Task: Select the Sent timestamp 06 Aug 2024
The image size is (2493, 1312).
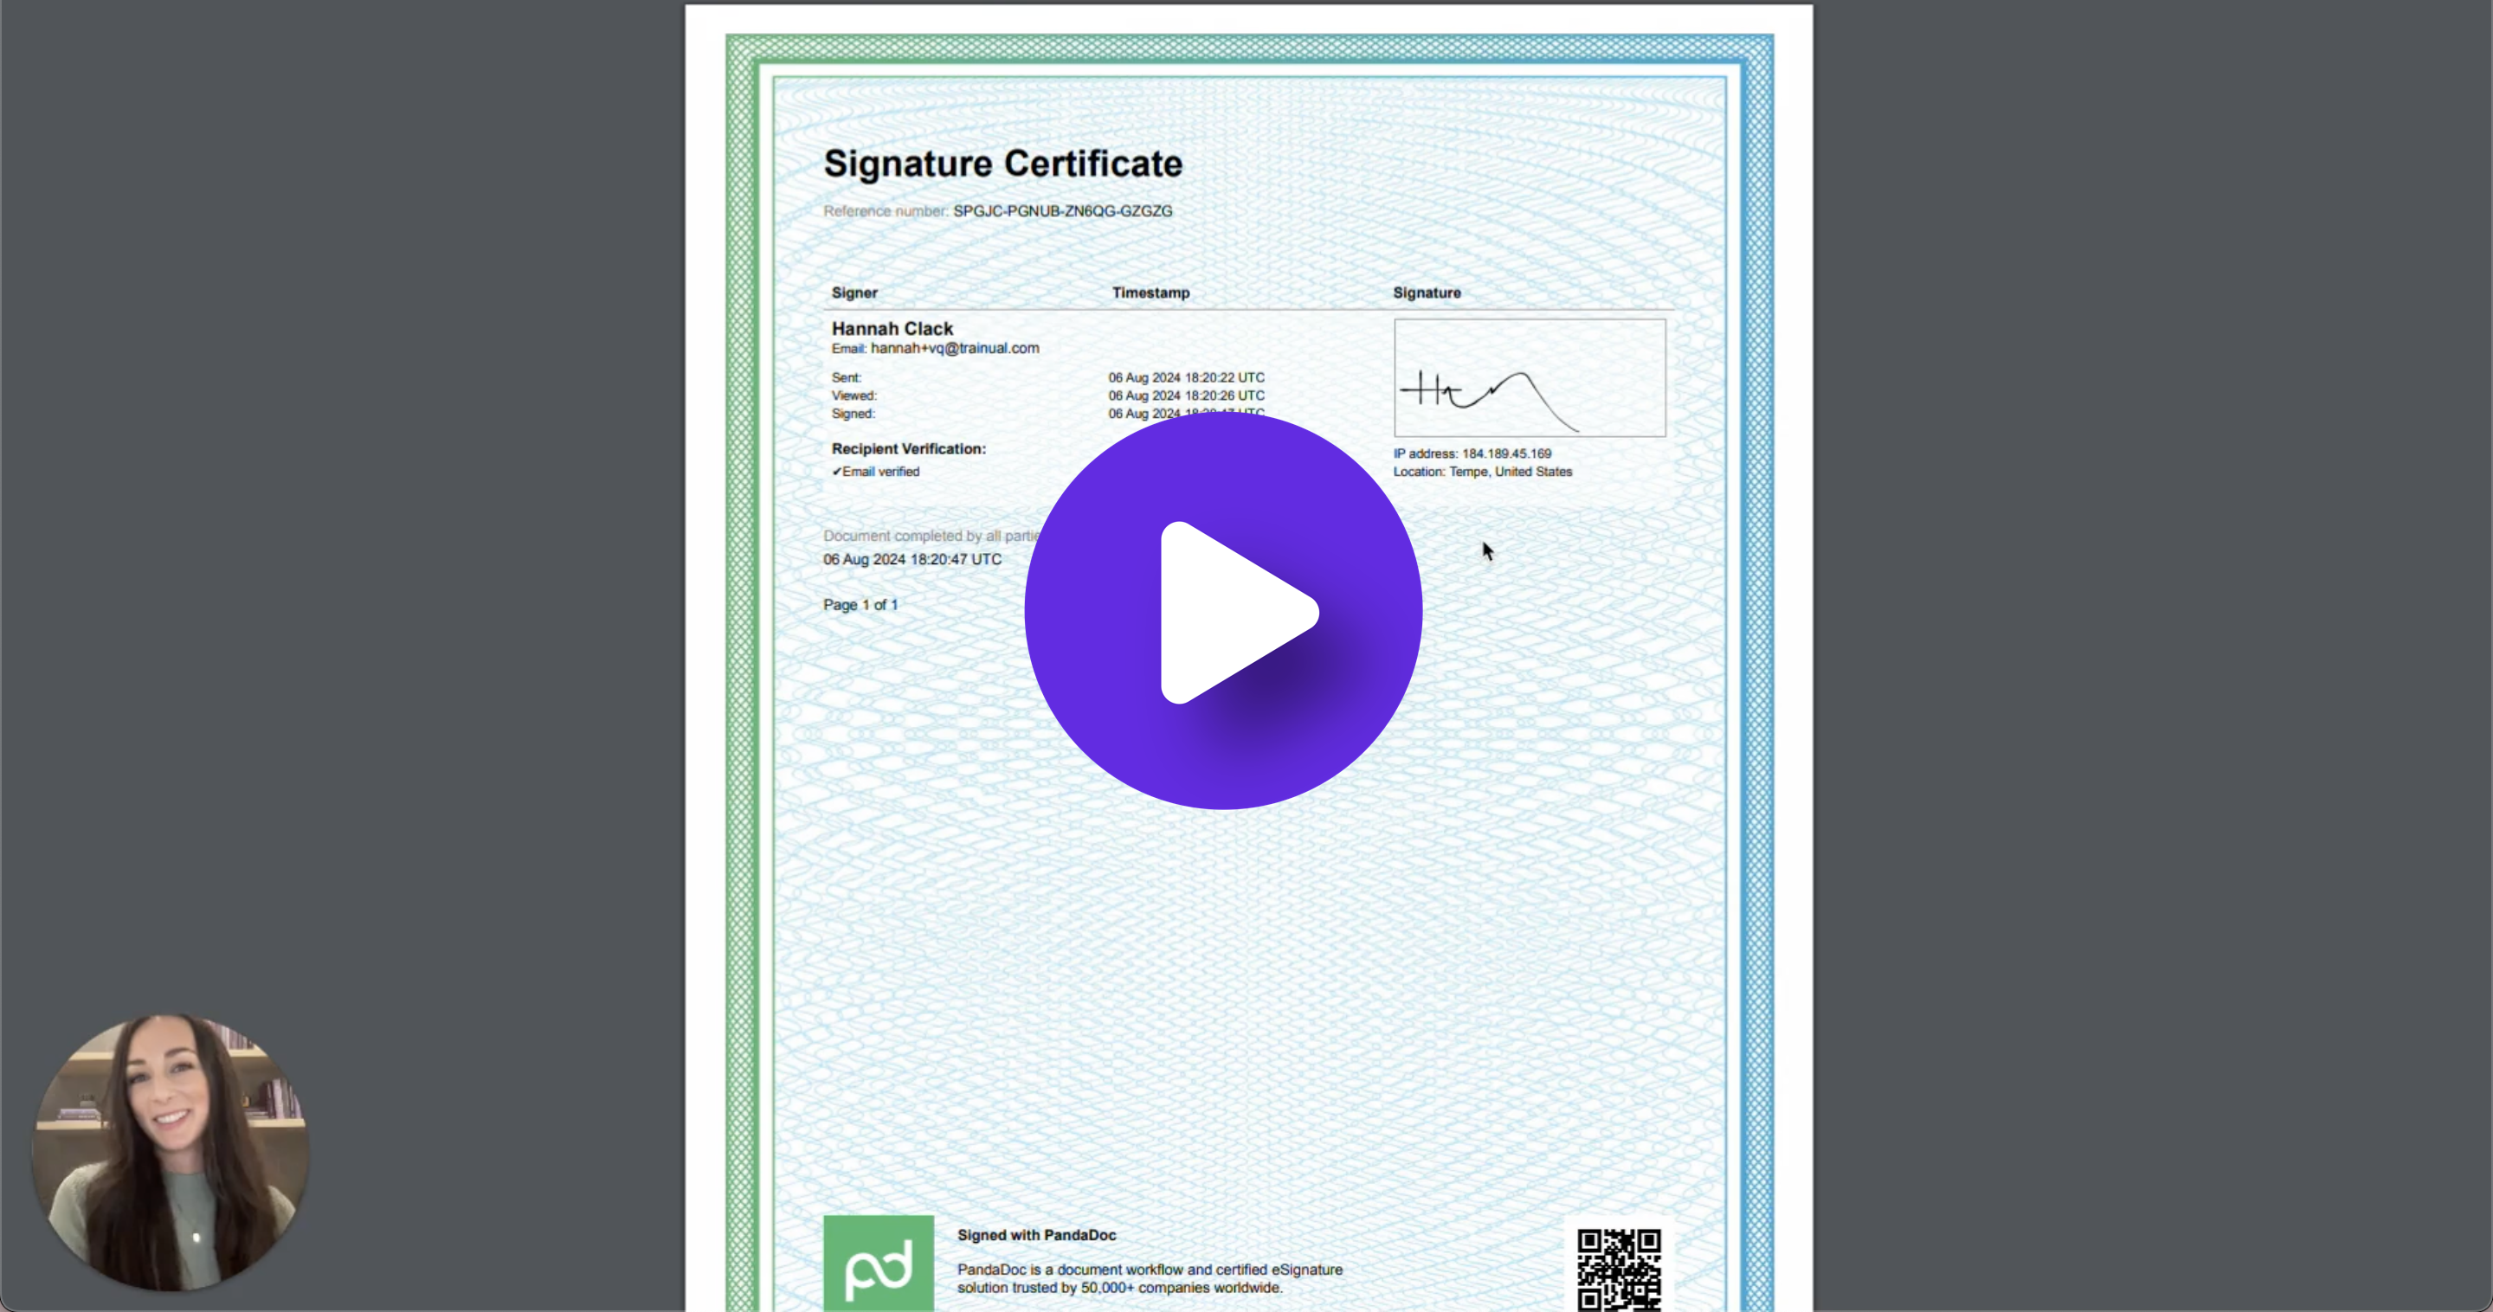Action: pyautogui.click(x=1184, y=377)
